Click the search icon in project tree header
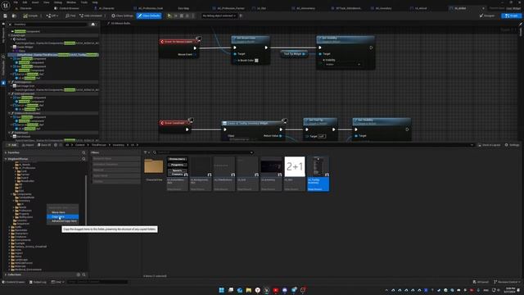524x295 pixels. point(84,159)
